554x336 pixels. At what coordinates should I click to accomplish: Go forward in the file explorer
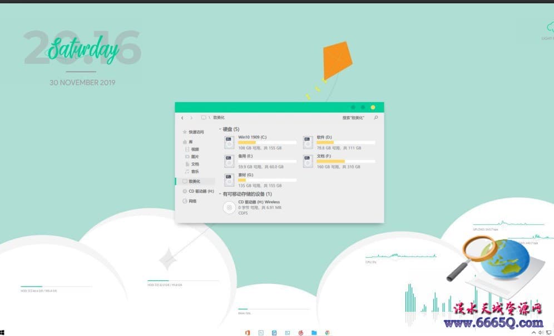pos(191,118)
